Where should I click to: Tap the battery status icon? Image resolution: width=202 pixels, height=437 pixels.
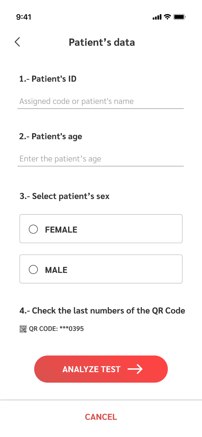pos(179,17)
